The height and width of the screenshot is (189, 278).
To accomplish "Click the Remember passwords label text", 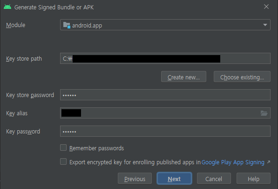I will point(97,148).
